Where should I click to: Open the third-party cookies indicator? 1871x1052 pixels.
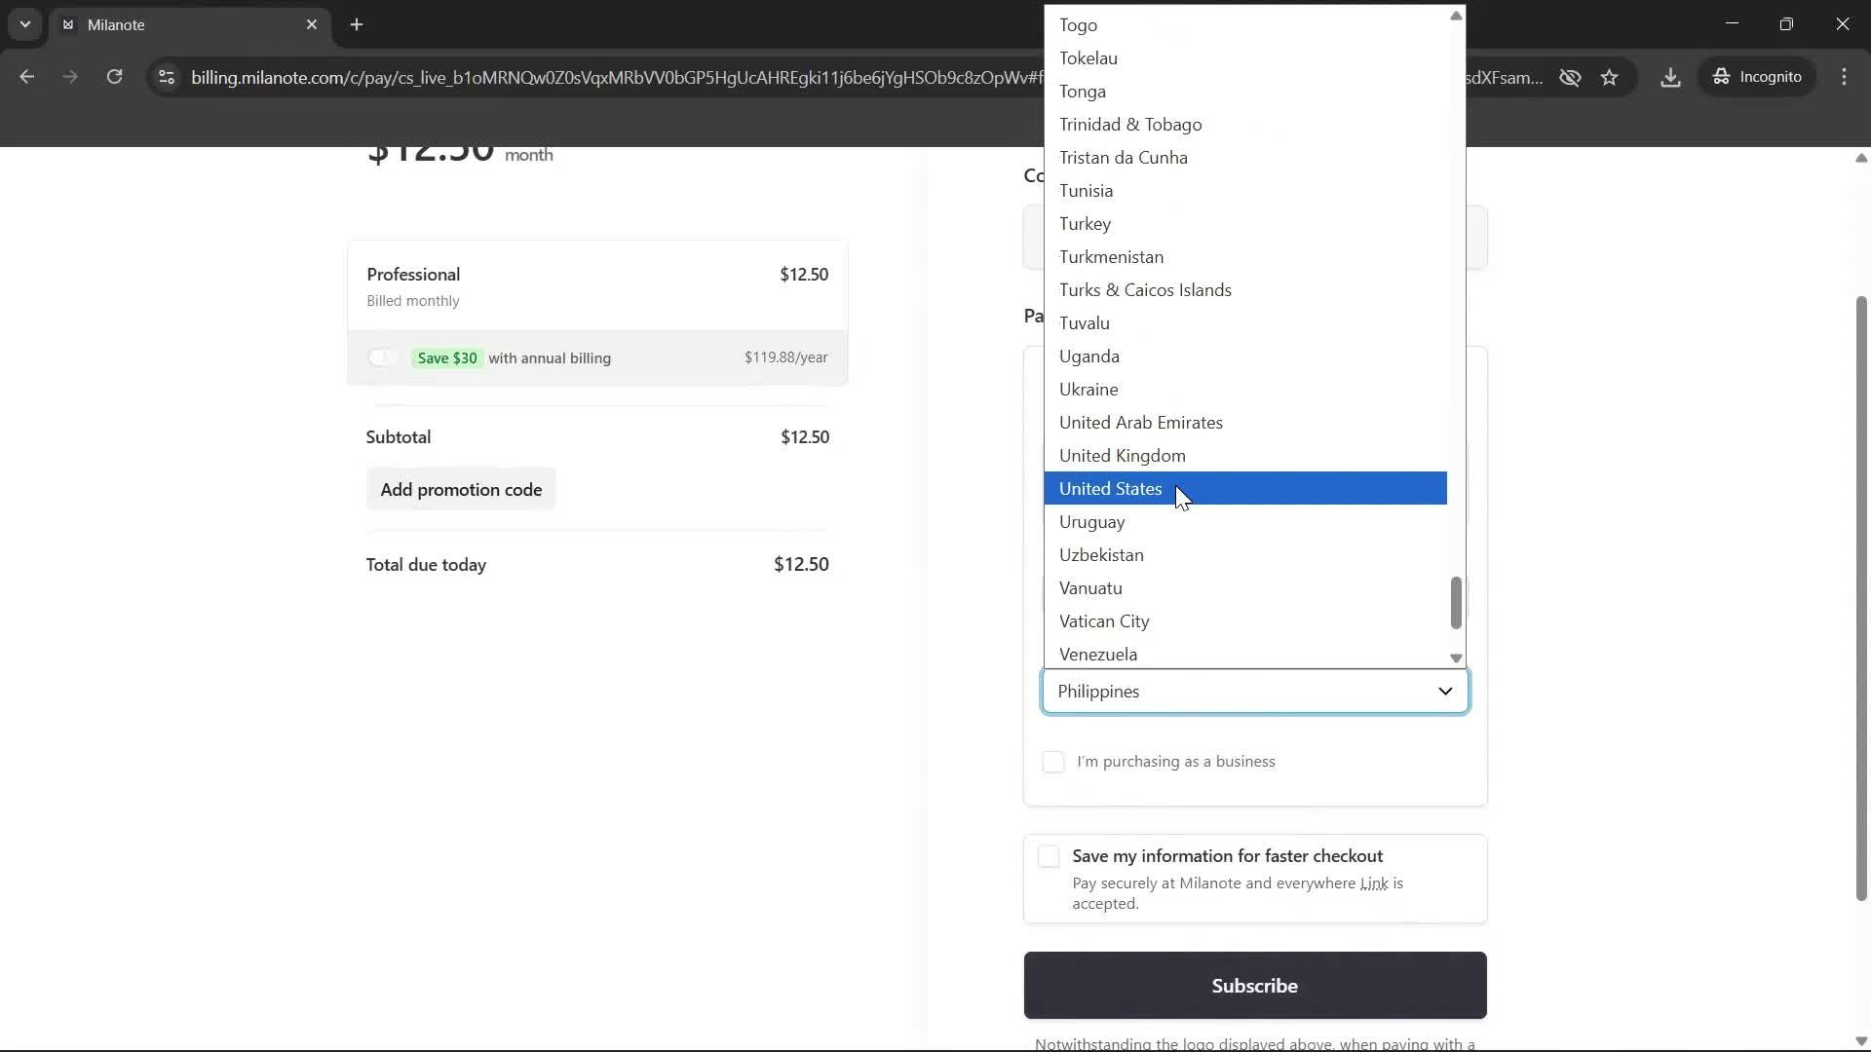tap(1570, 77)
